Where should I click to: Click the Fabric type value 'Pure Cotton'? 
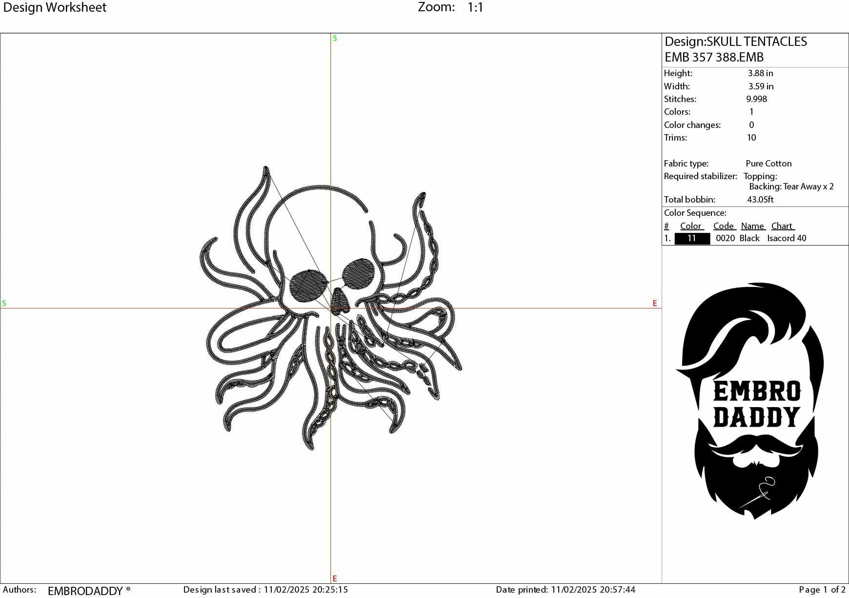tap(768, 164)
